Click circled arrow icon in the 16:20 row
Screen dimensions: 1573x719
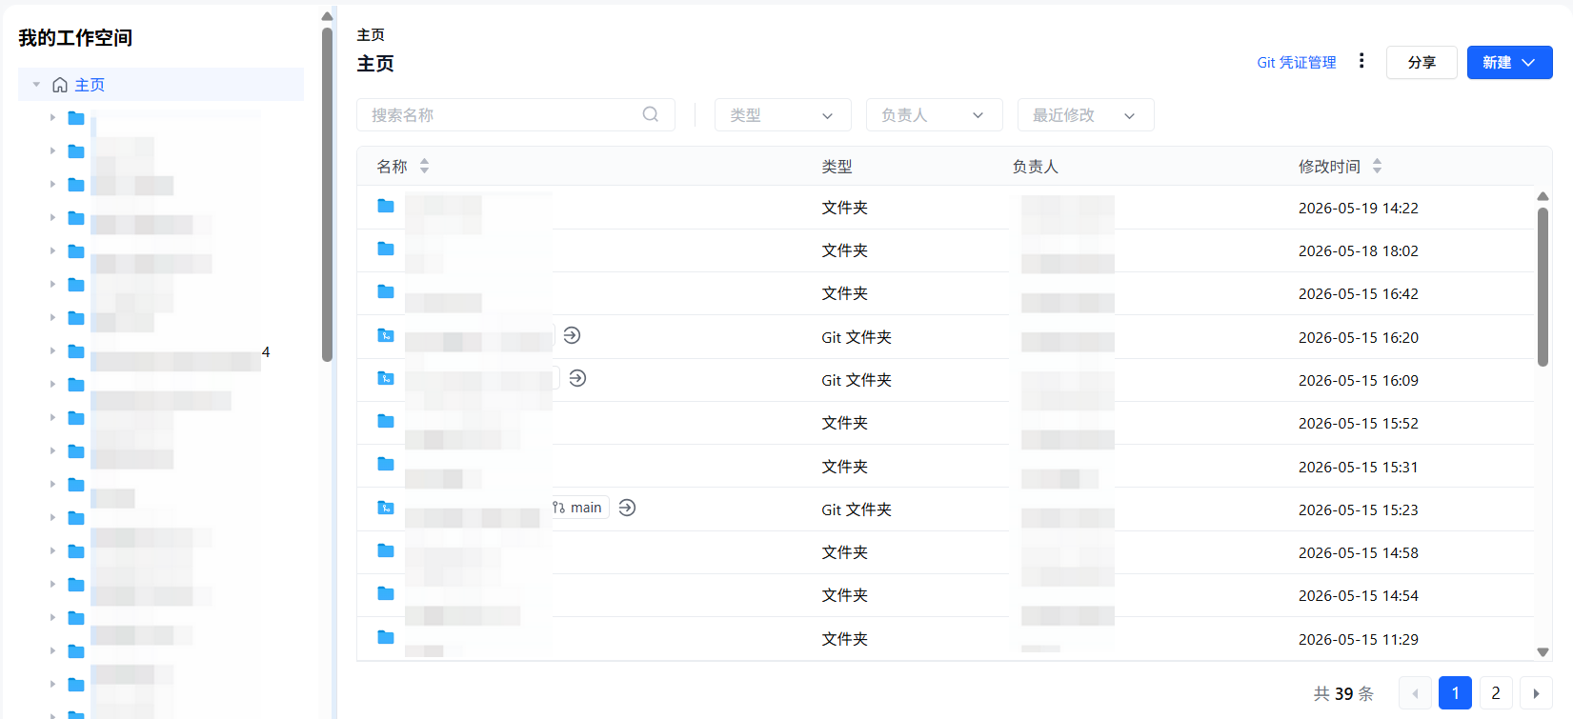coord(572,335)
